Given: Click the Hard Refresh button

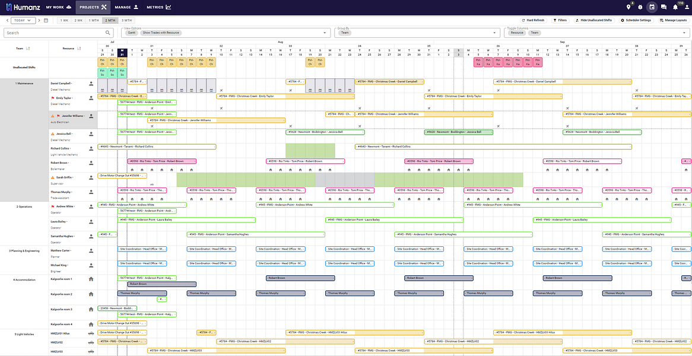Looking at the screenshot, I should (x=534, y=20).
